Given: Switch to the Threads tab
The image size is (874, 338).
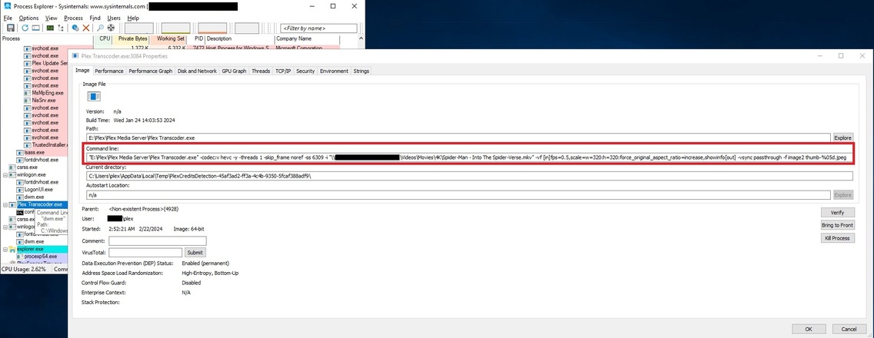Looking at the screenshot, I should coord(261,71).
